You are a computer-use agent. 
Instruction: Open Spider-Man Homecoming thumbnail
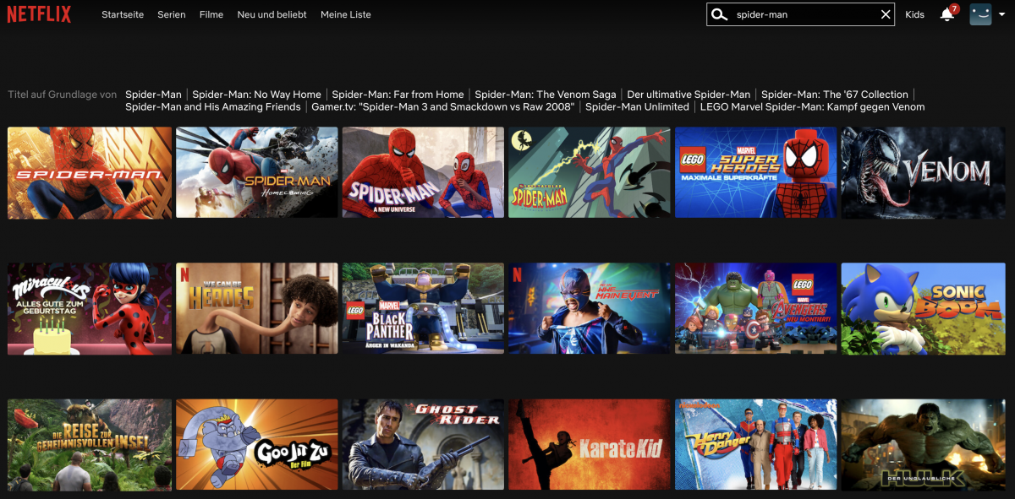click(x=256, y=173)
